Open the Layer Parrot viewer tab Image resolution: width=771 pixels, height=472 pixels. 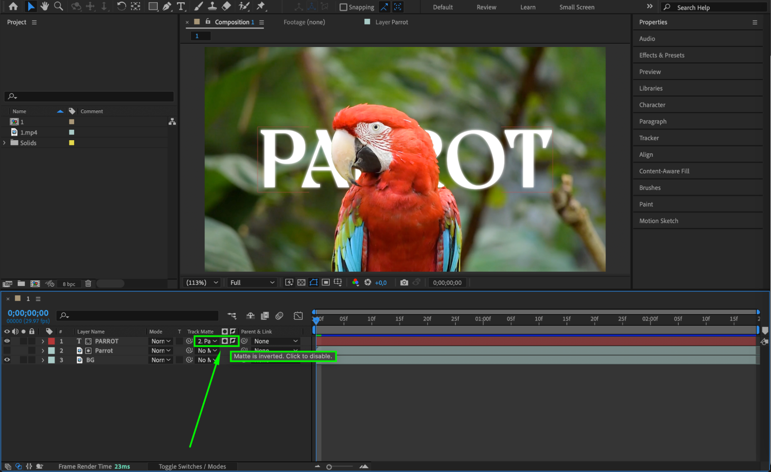(391, 22)
